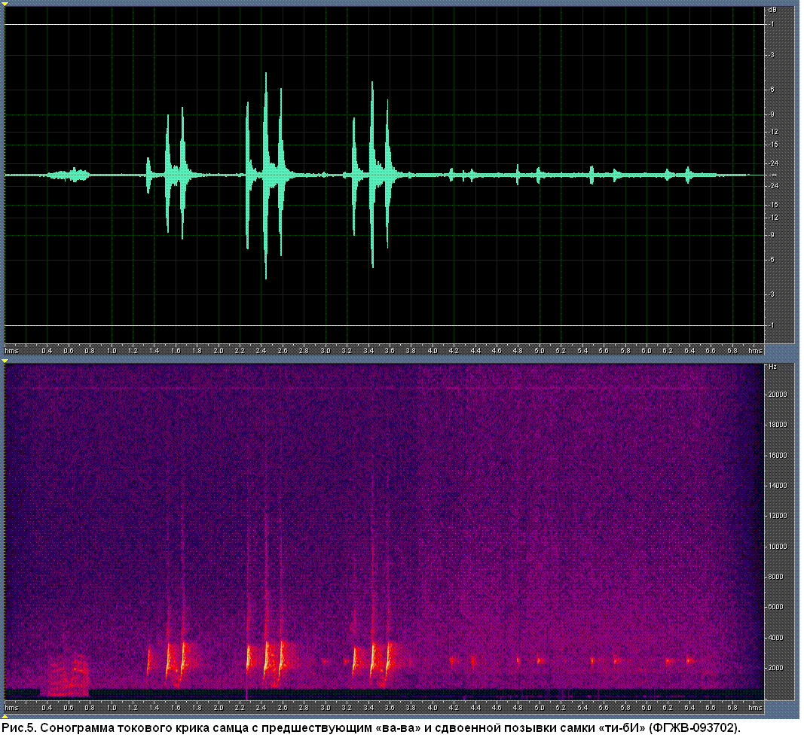Click the yellow cursor marker above the spectrogram

[x=5, y=361]
